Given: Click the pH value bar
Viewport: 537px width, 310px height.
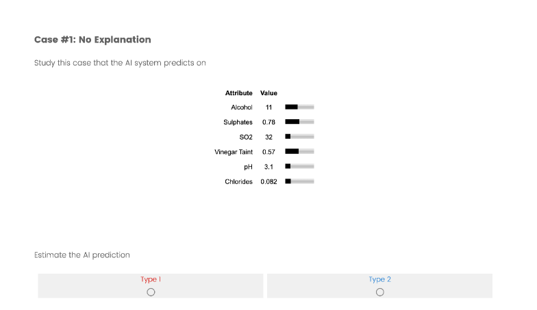Looking at the screenshot, I should [299, 166].
